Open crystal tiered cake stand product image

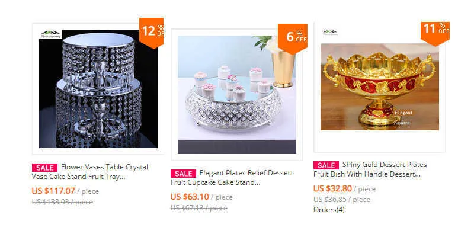tap(98, 88)
